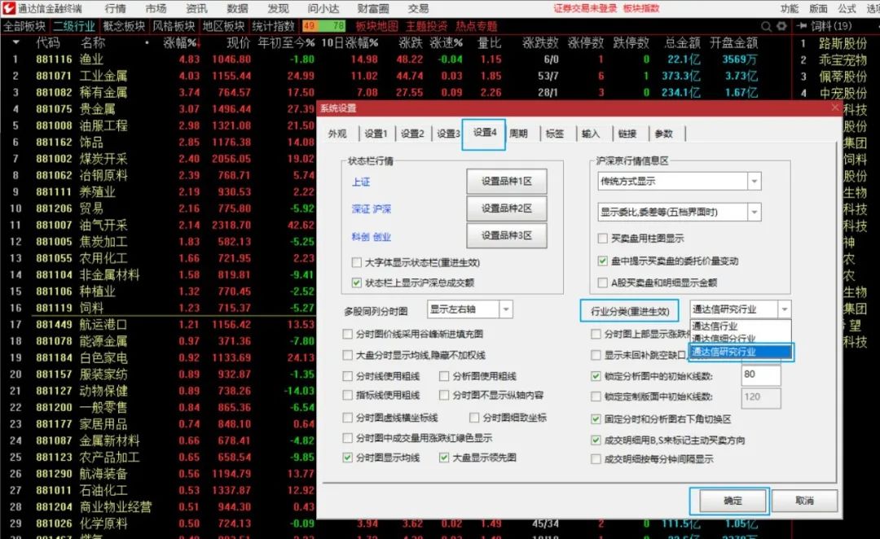Image resolution: width=880 pixels, height=539 pixels.
Task: Choose 通达信研究行业 highlighted option
Action: pyautogui.click(x=741, y=352)
